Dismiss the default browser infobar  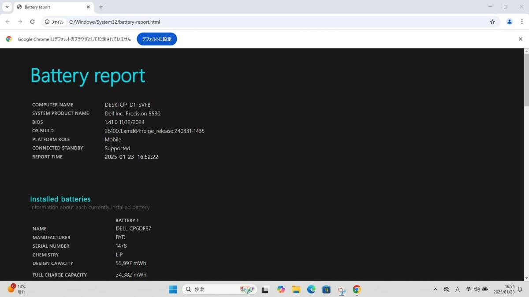(520, 39)
